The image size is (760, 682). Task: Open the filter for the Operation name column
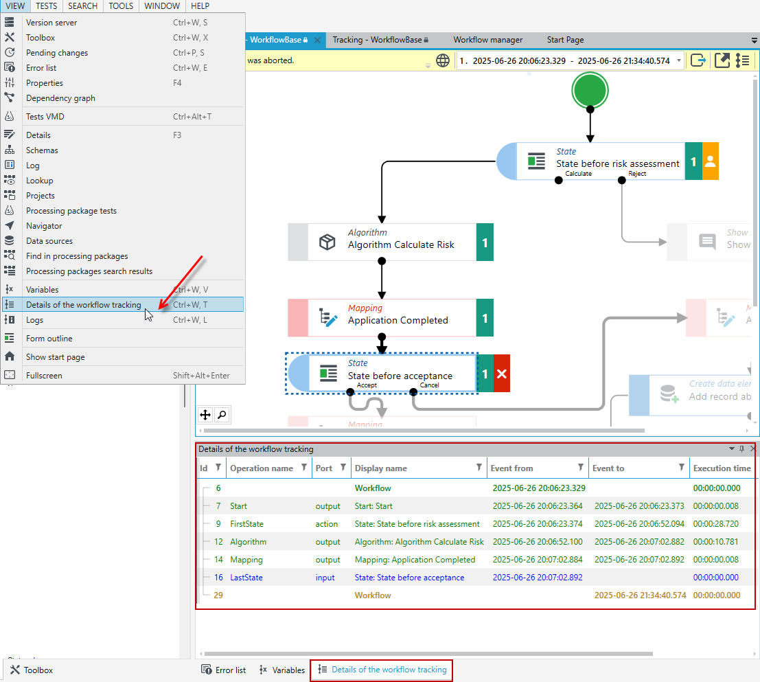(x=304, y=467)
